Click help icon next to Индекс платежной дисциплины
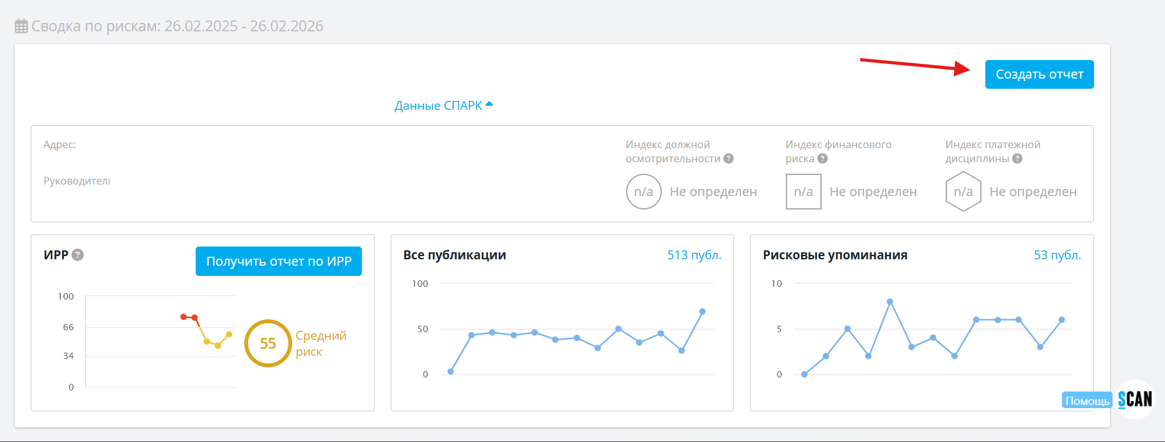 1017,158
